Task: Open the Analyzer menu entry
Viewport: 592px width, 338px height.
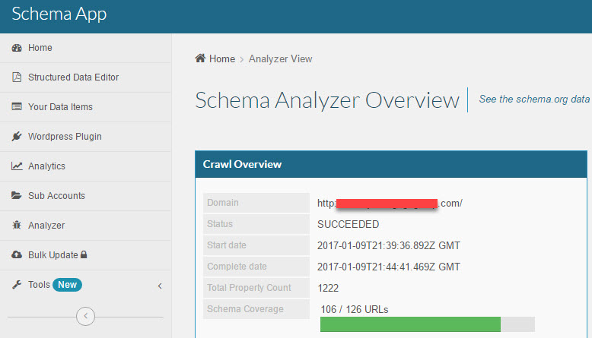Action: tap(86, 226)
